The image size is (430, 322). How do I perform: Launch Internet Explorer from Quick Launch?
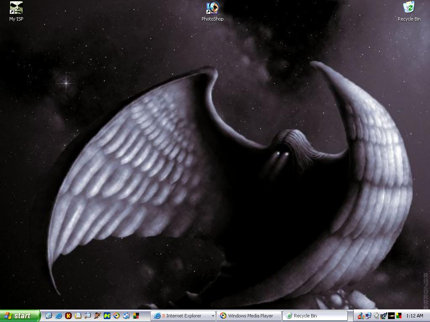click(59, 316)
